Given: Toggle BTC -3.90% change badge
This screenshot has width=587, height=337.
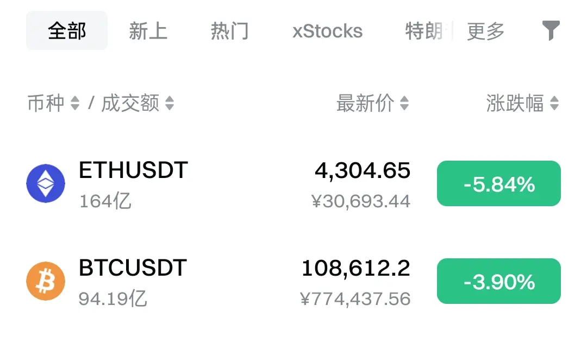Looking at the screenshot, I should click(498, 281).
